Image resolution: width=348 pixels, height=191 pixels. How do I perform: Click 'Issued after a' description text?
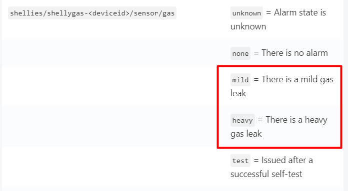pos(287,160)
